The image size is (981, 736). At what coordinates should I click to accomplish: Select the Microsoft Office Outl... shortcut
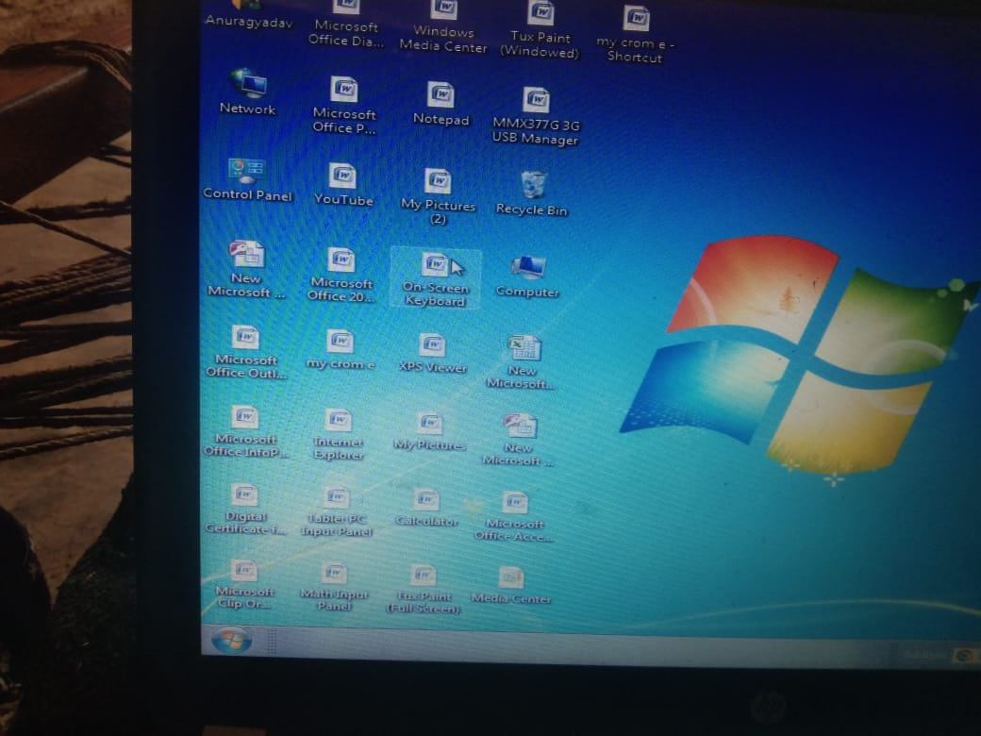coord(246,352)
